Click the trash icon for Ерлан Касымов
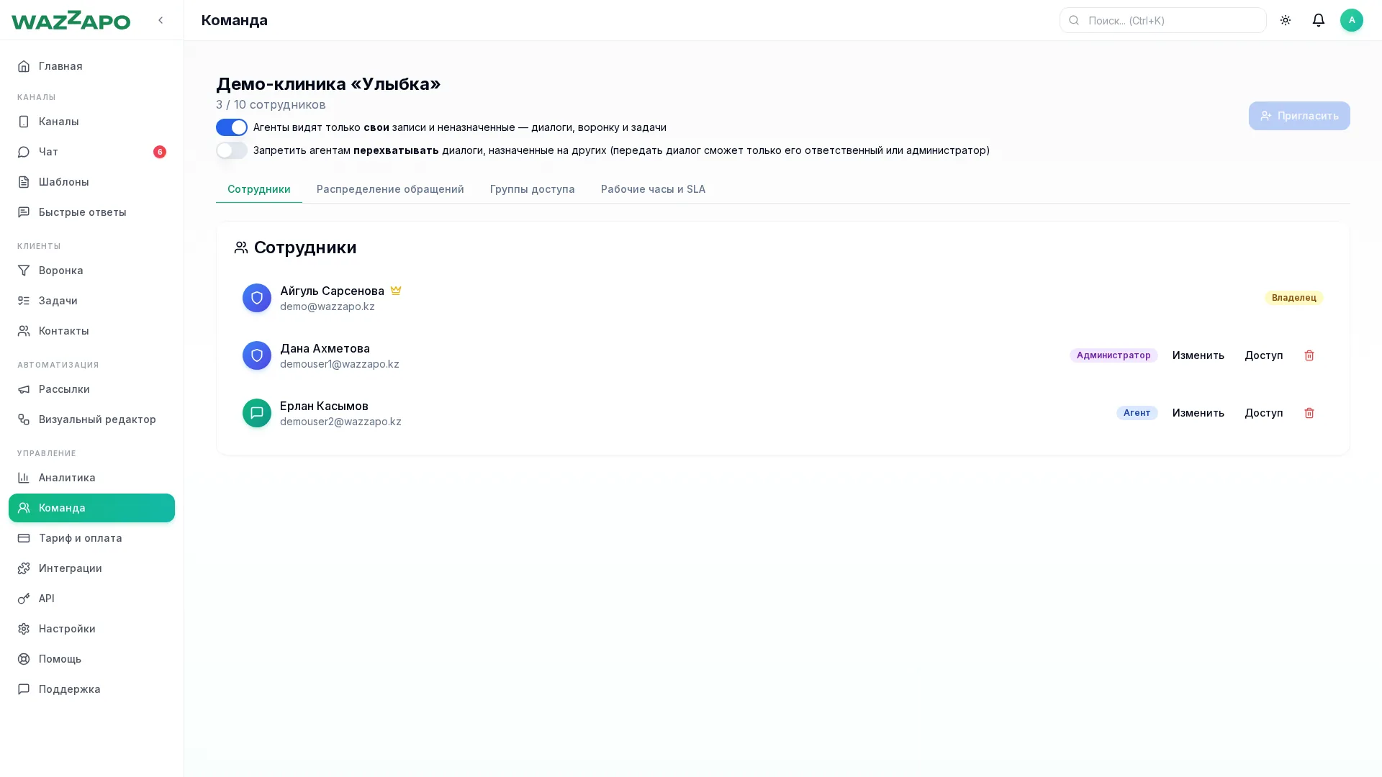This screenshot has height=777, width=1382. 1309,413
